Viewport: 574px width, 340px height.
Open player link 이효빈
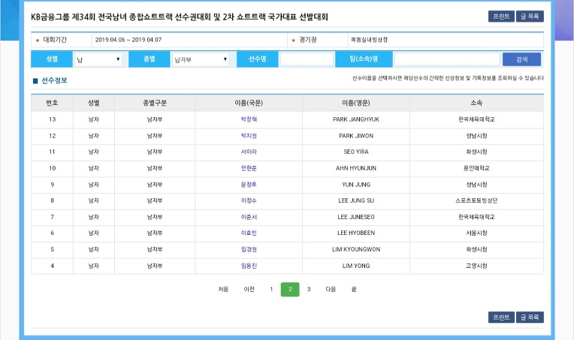coord(249,233)
